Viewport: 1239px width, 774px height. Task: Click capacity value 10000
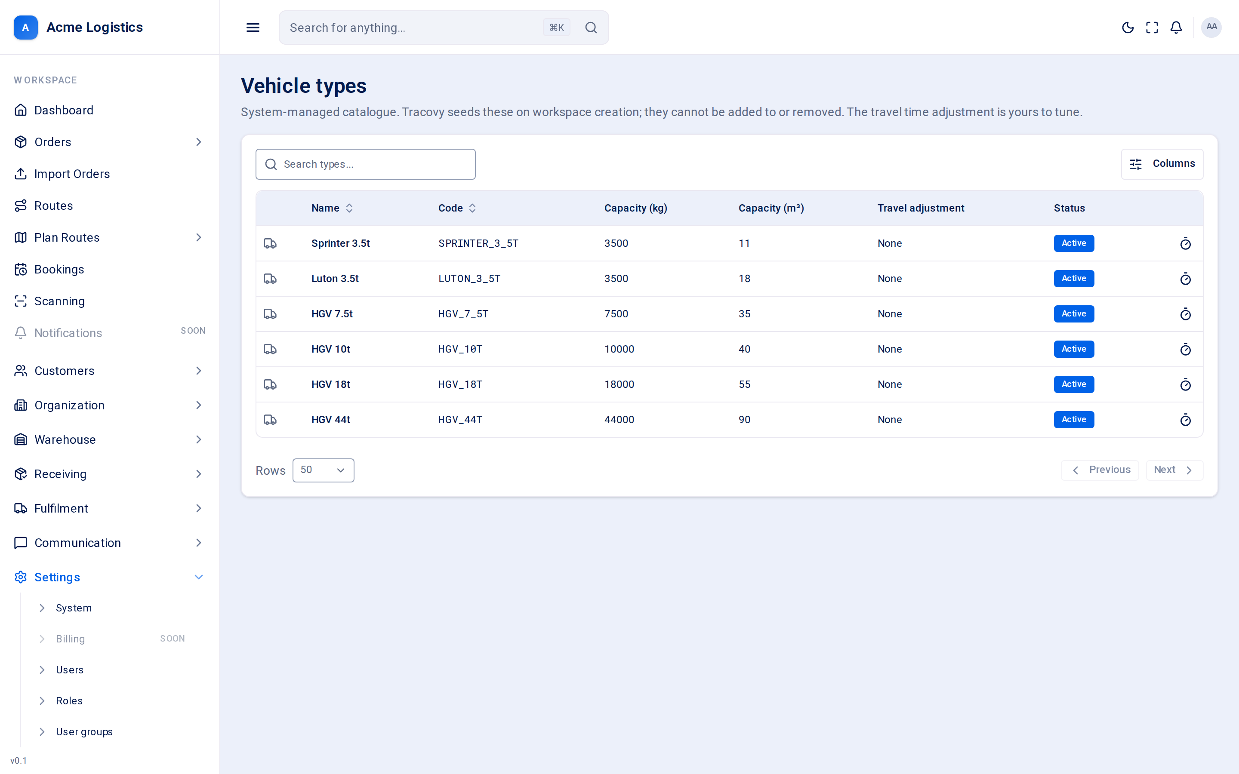coord(619,349)
